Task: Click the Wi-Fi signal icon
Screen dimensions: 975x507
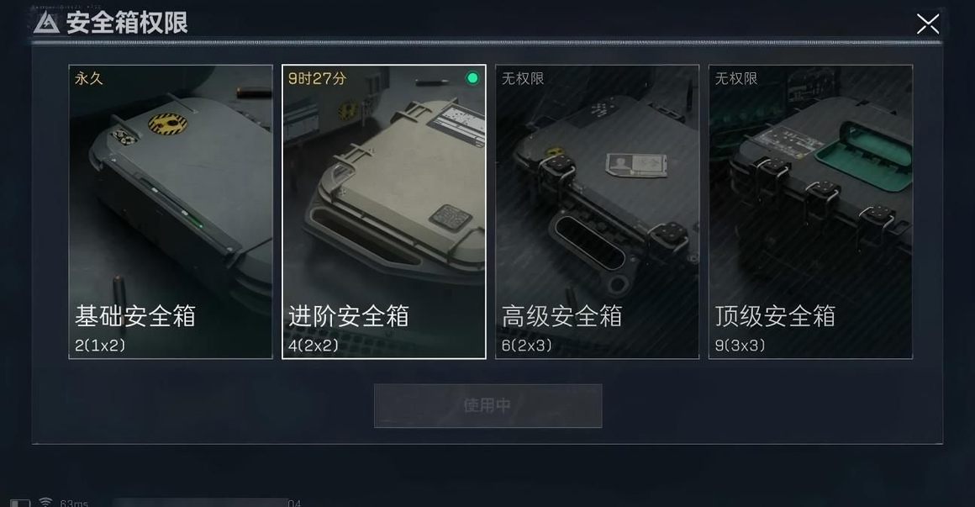Action: (45, 501)
